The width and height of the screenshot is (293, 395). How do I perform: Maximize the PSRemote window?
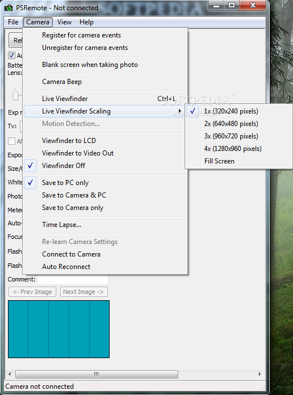coord(232,6)
